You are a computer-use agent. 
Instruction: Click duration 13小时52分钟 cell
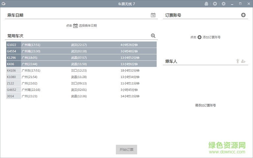click(x=130, y=58)
